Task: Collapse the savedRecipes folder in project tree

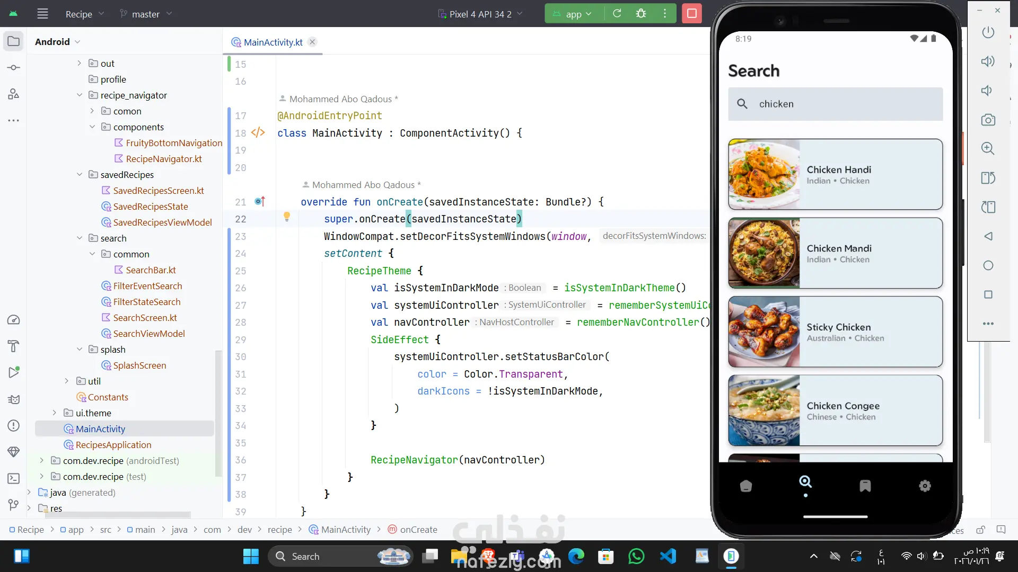Action: pyautogui.click(x=80, y=175)
